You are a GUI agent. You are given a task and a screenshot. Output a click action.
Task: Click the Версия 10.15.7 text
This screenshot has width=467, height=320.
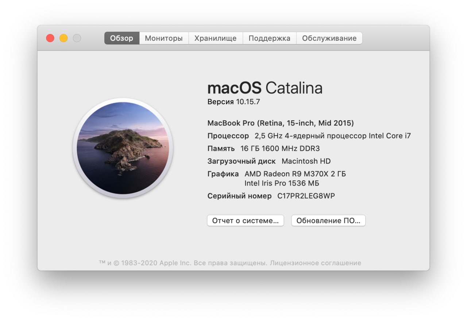pyautogui.click(x=234, y=102)
